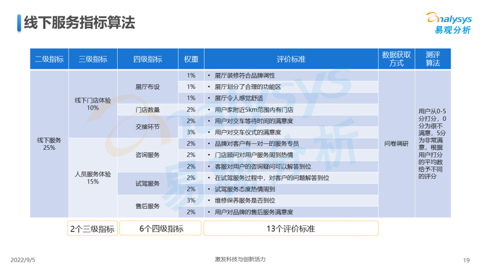Click the 人员服务体验 15% cell
Viewport: 481px width, 271px height.
93,178
